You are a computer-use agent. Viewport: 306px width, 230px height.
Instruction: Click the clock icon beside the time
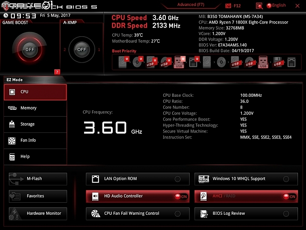point(6,15)
